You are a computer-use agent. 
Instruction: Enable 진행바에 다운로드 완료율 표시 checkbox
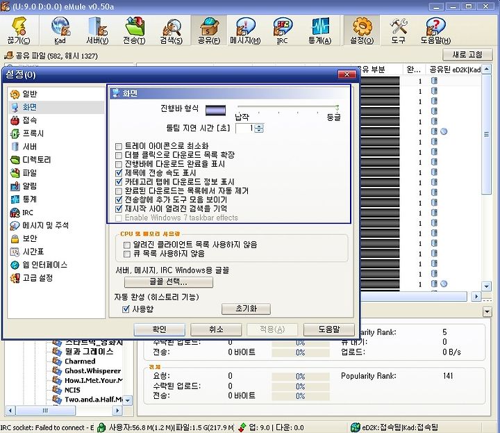119,164
